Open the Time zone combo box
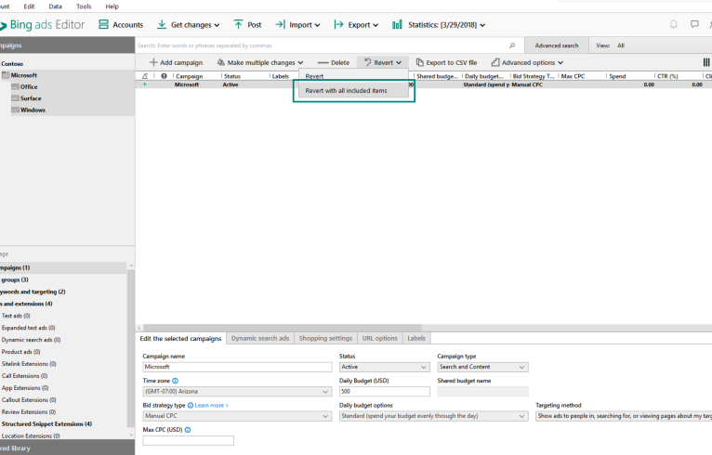 [237, 392]
